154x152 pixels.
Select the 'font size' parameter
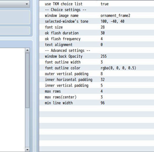[54, 27]
